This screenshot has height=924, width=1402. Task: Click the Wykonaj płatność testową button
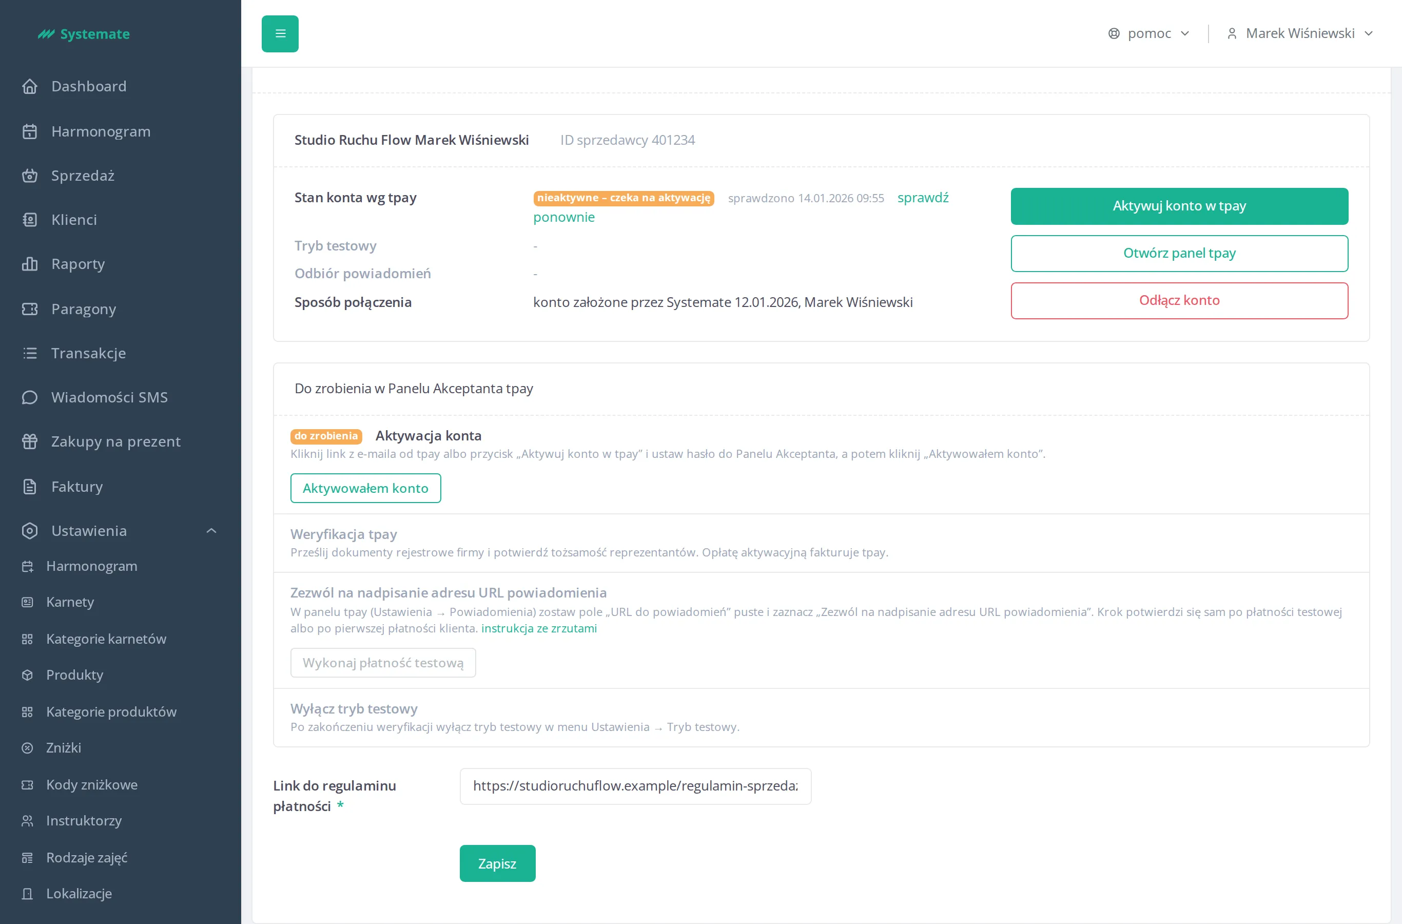pyautogui.click(x=383, y=663)
